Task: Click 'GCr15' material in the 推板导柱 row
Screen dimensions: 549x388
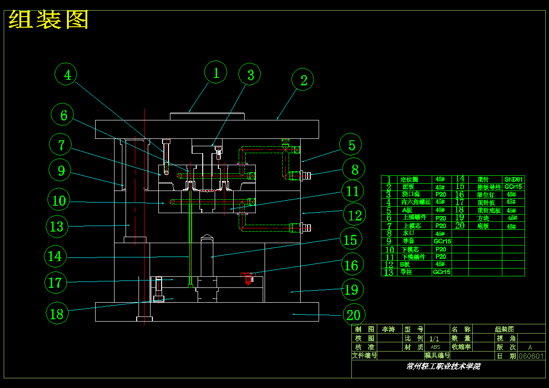Action: coord(513,186)
